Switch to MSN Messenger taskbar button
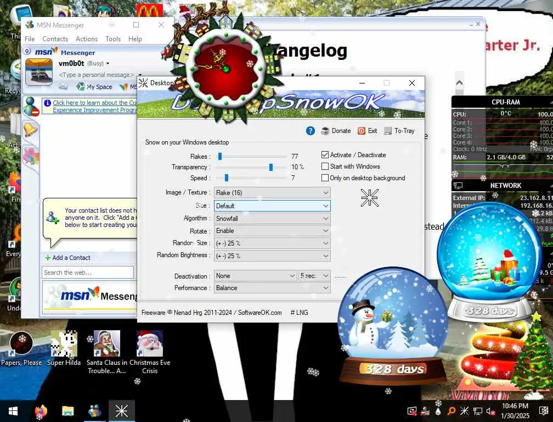 pyautogui.click(x=95, y=411)
